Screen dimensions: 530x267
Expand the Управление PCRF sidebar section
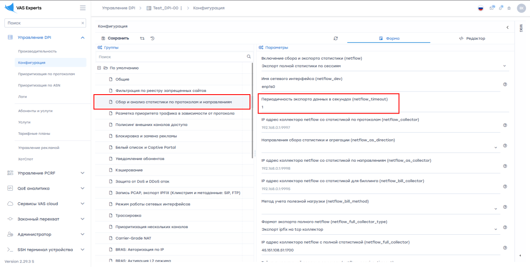click(x=82, y=173)
